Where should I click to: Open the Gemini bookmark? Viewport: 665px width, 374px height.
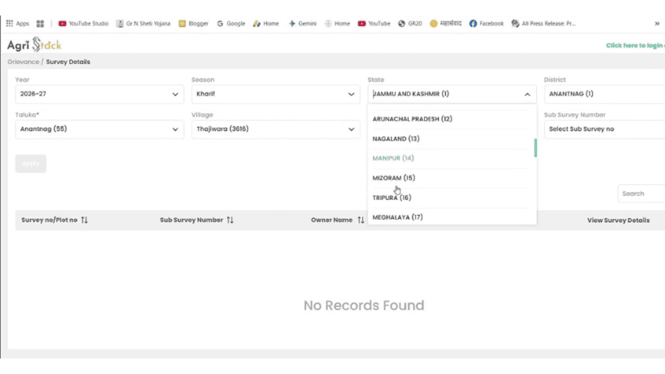[303, 23]
